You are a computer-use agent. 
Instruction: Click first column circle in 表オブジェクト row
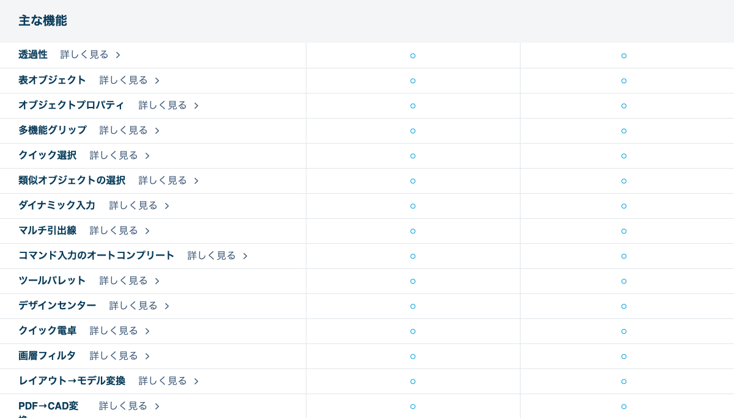click(413, 81)
